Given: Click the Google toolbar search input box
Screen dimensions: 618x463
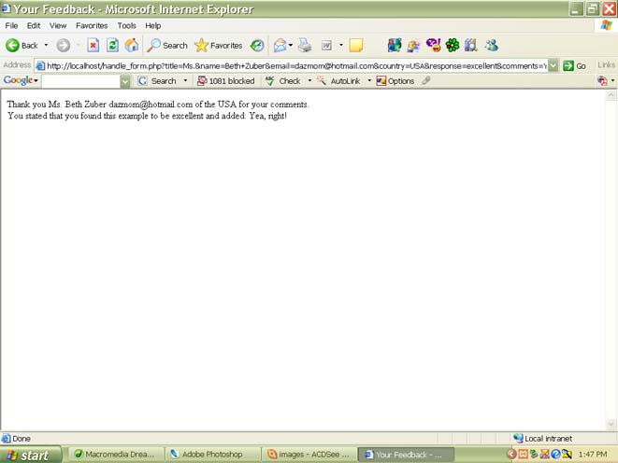Looking at the screenshot, I should 80,81.
